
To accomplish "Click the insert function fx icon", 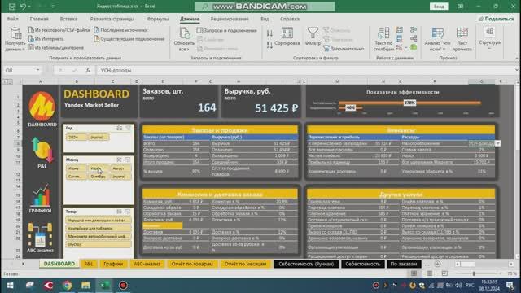I will point(88,70).
